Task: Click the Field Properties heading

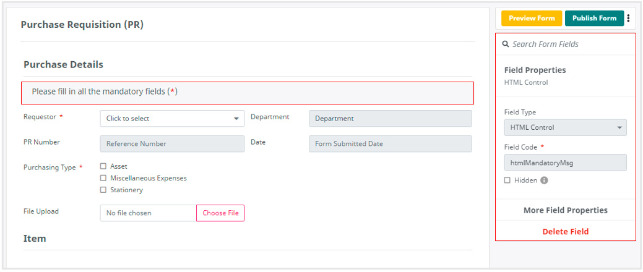Action: point(535,70)
